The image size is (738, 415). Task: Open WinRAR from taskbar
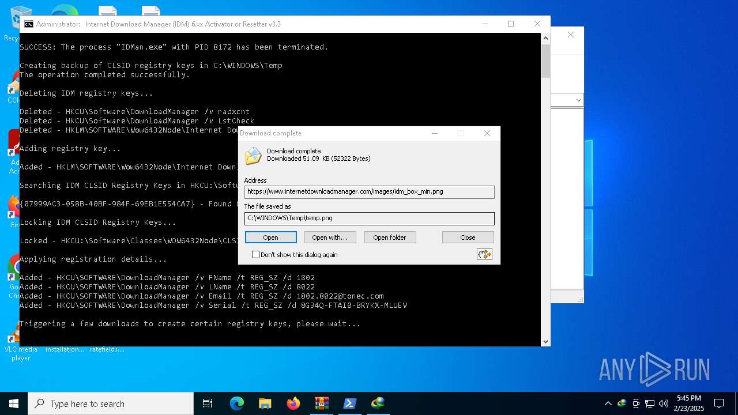click(321, 403)
